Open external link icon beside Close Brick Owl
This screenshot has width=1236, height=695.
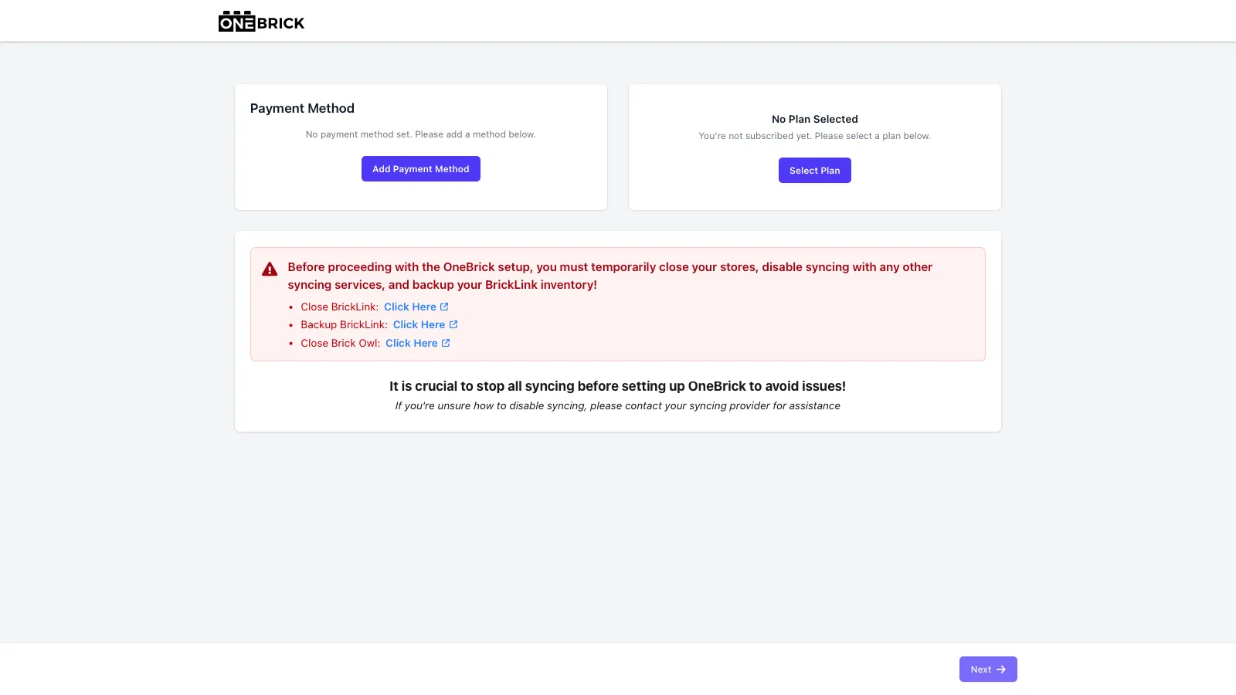[446, 343]
